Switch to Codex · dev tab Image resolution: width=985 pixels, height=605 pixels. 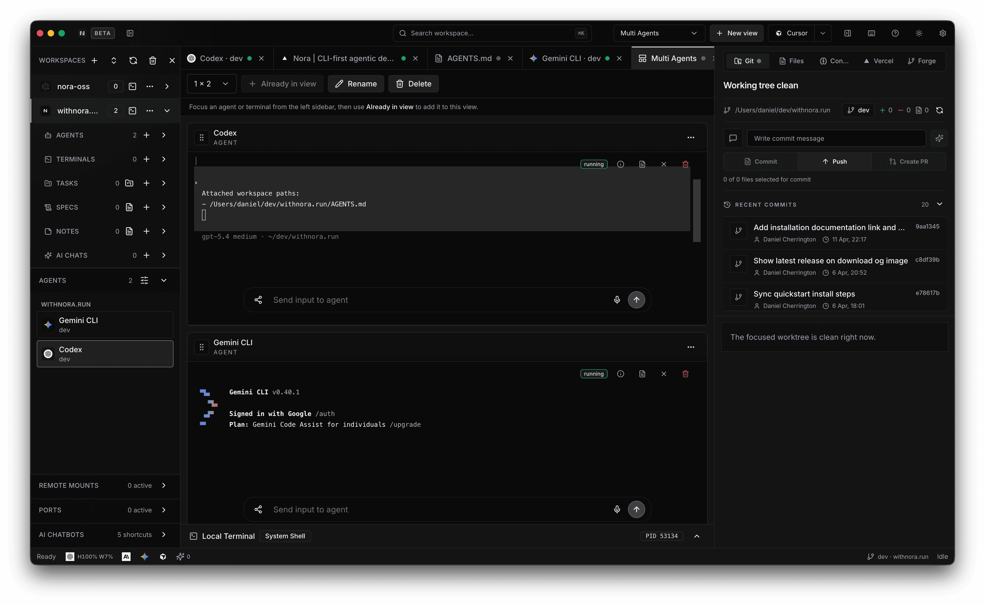coord(221,58)
